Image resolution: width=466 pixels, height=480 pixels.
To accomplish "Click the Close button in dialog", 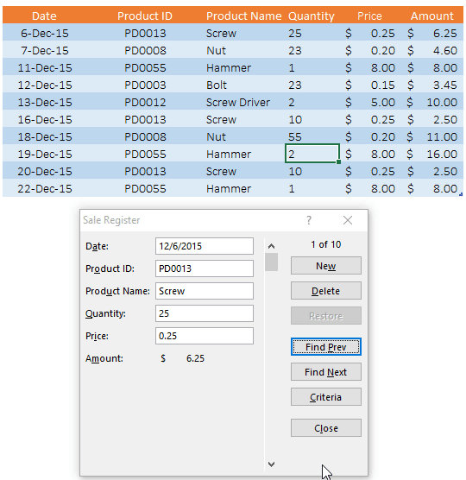I will pyautogui.click(x=326, y=428).
